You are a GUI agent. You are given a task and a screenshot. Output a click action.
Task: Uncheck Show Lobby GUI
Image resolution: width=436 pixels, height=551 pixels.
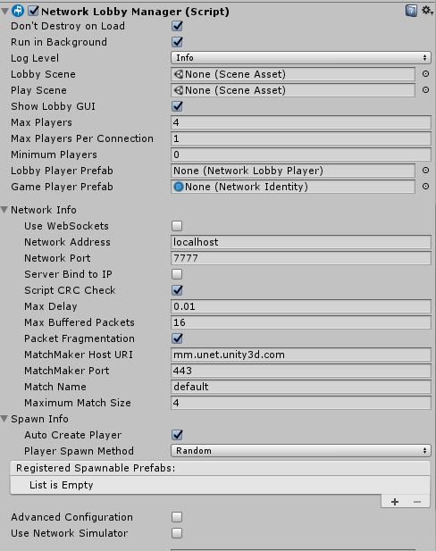coord(177,106)
